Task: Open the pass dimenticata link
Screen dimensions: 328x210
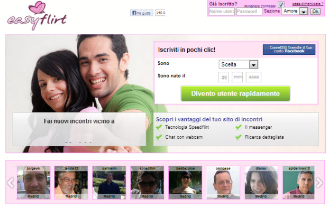Action: click(x=307, y=4)
